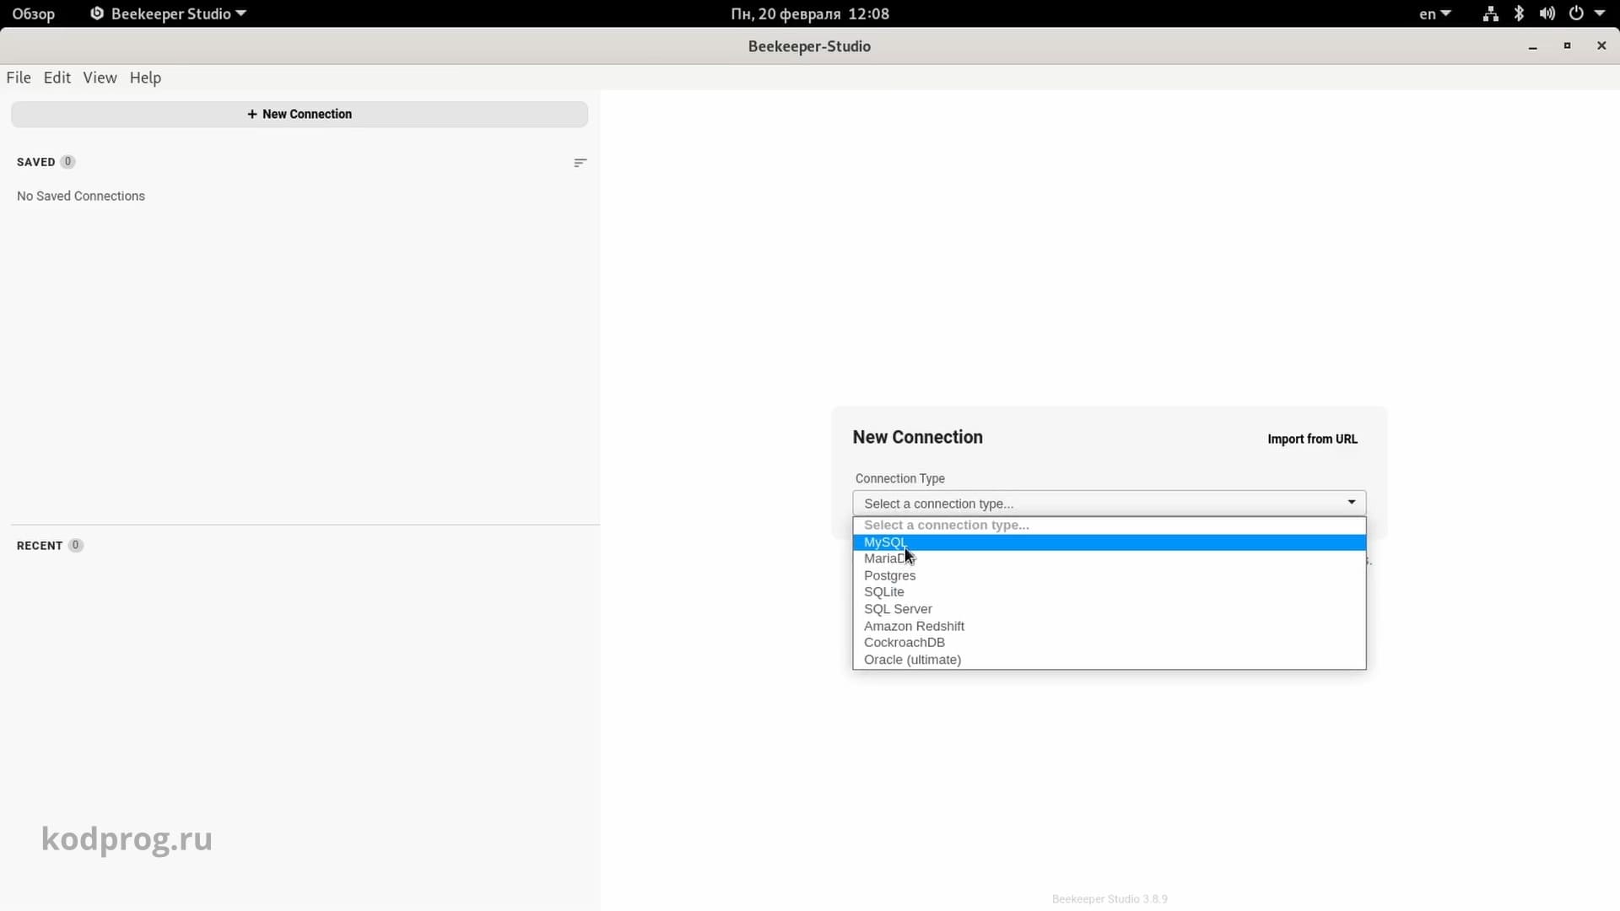Open the Edit menu

57,78
